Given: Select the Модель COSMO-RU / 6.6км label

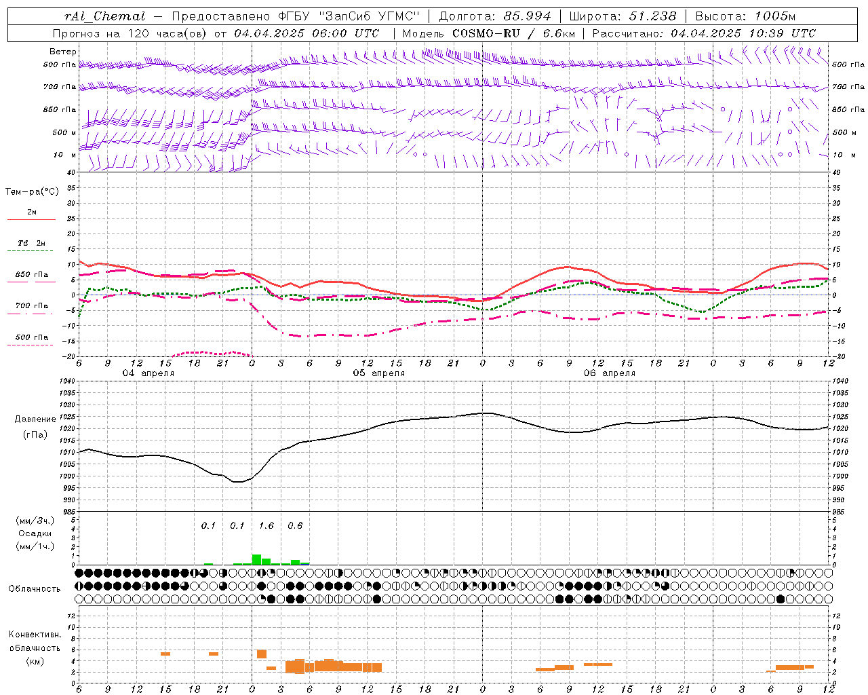Looking at the screenshot, I should point(489,33).
